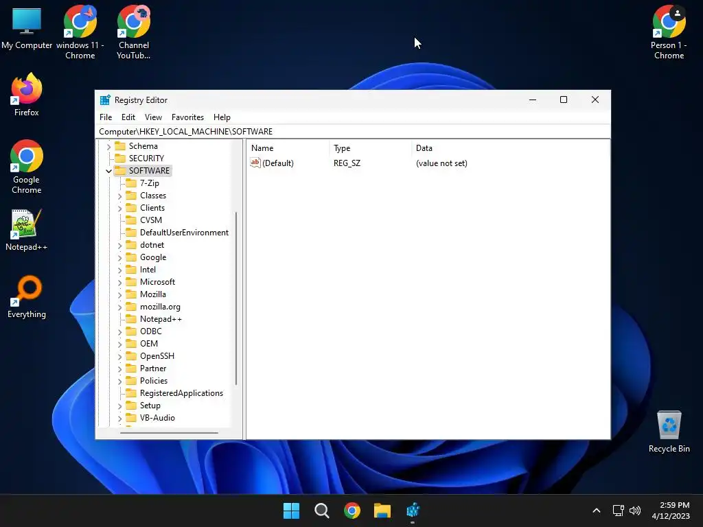Screen dimensions: 703x527
Task: Open the Favorites menu
Action: click(187, 117)
